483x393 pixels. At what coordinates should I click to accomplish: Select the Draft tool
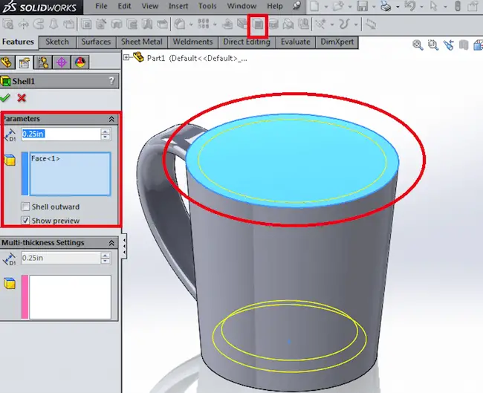point(242,24)
